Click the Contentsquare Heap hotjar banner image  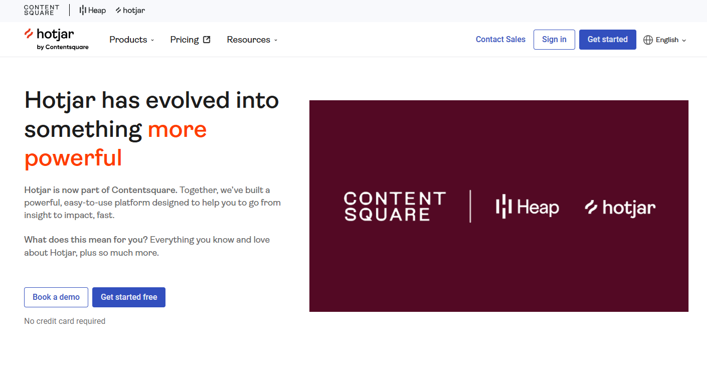click(499, 206)
